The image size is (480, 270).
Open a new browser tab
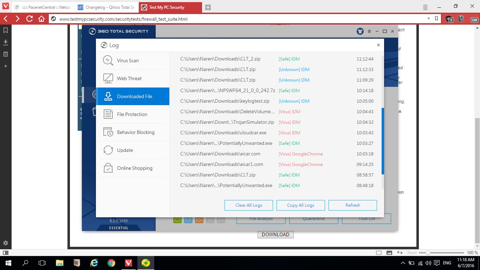pyautogui.click(x=208, y=7)
